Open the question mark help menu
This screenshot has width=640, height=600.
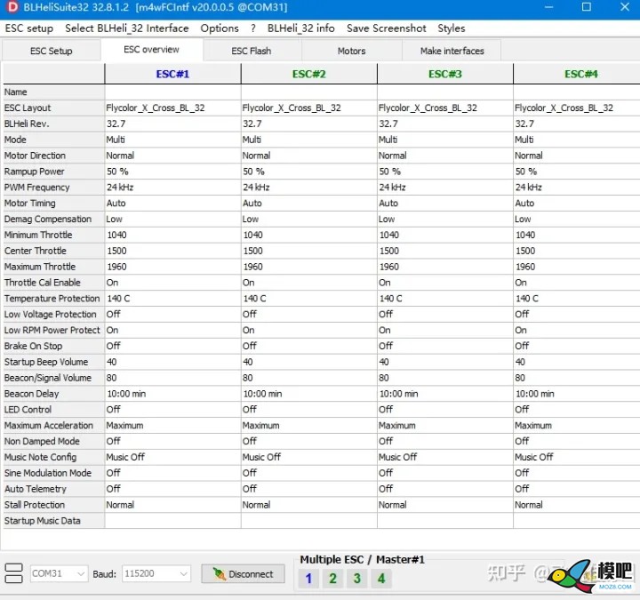pos(253,28)
